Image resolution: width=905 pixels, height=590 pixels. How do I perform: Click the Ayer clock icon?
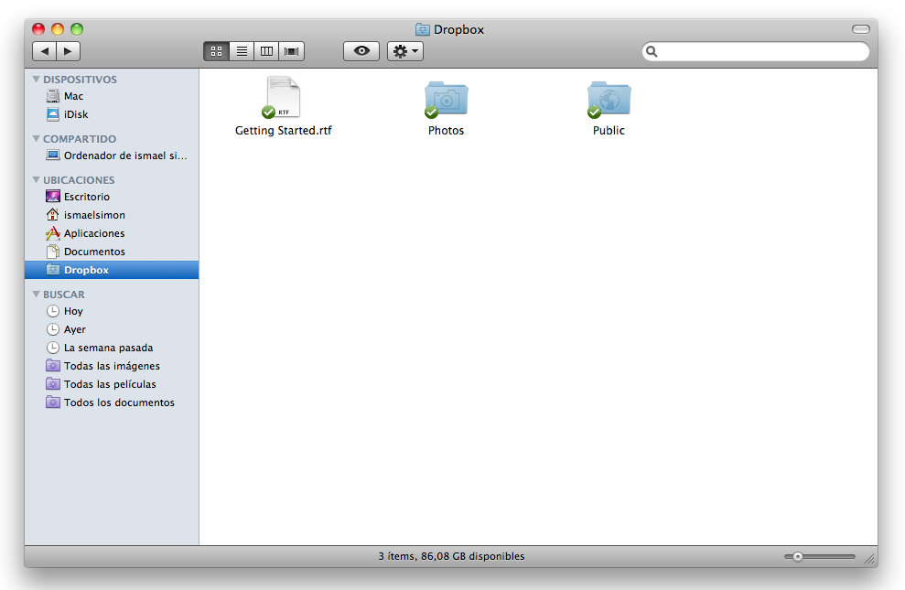(x=52, y=329)
